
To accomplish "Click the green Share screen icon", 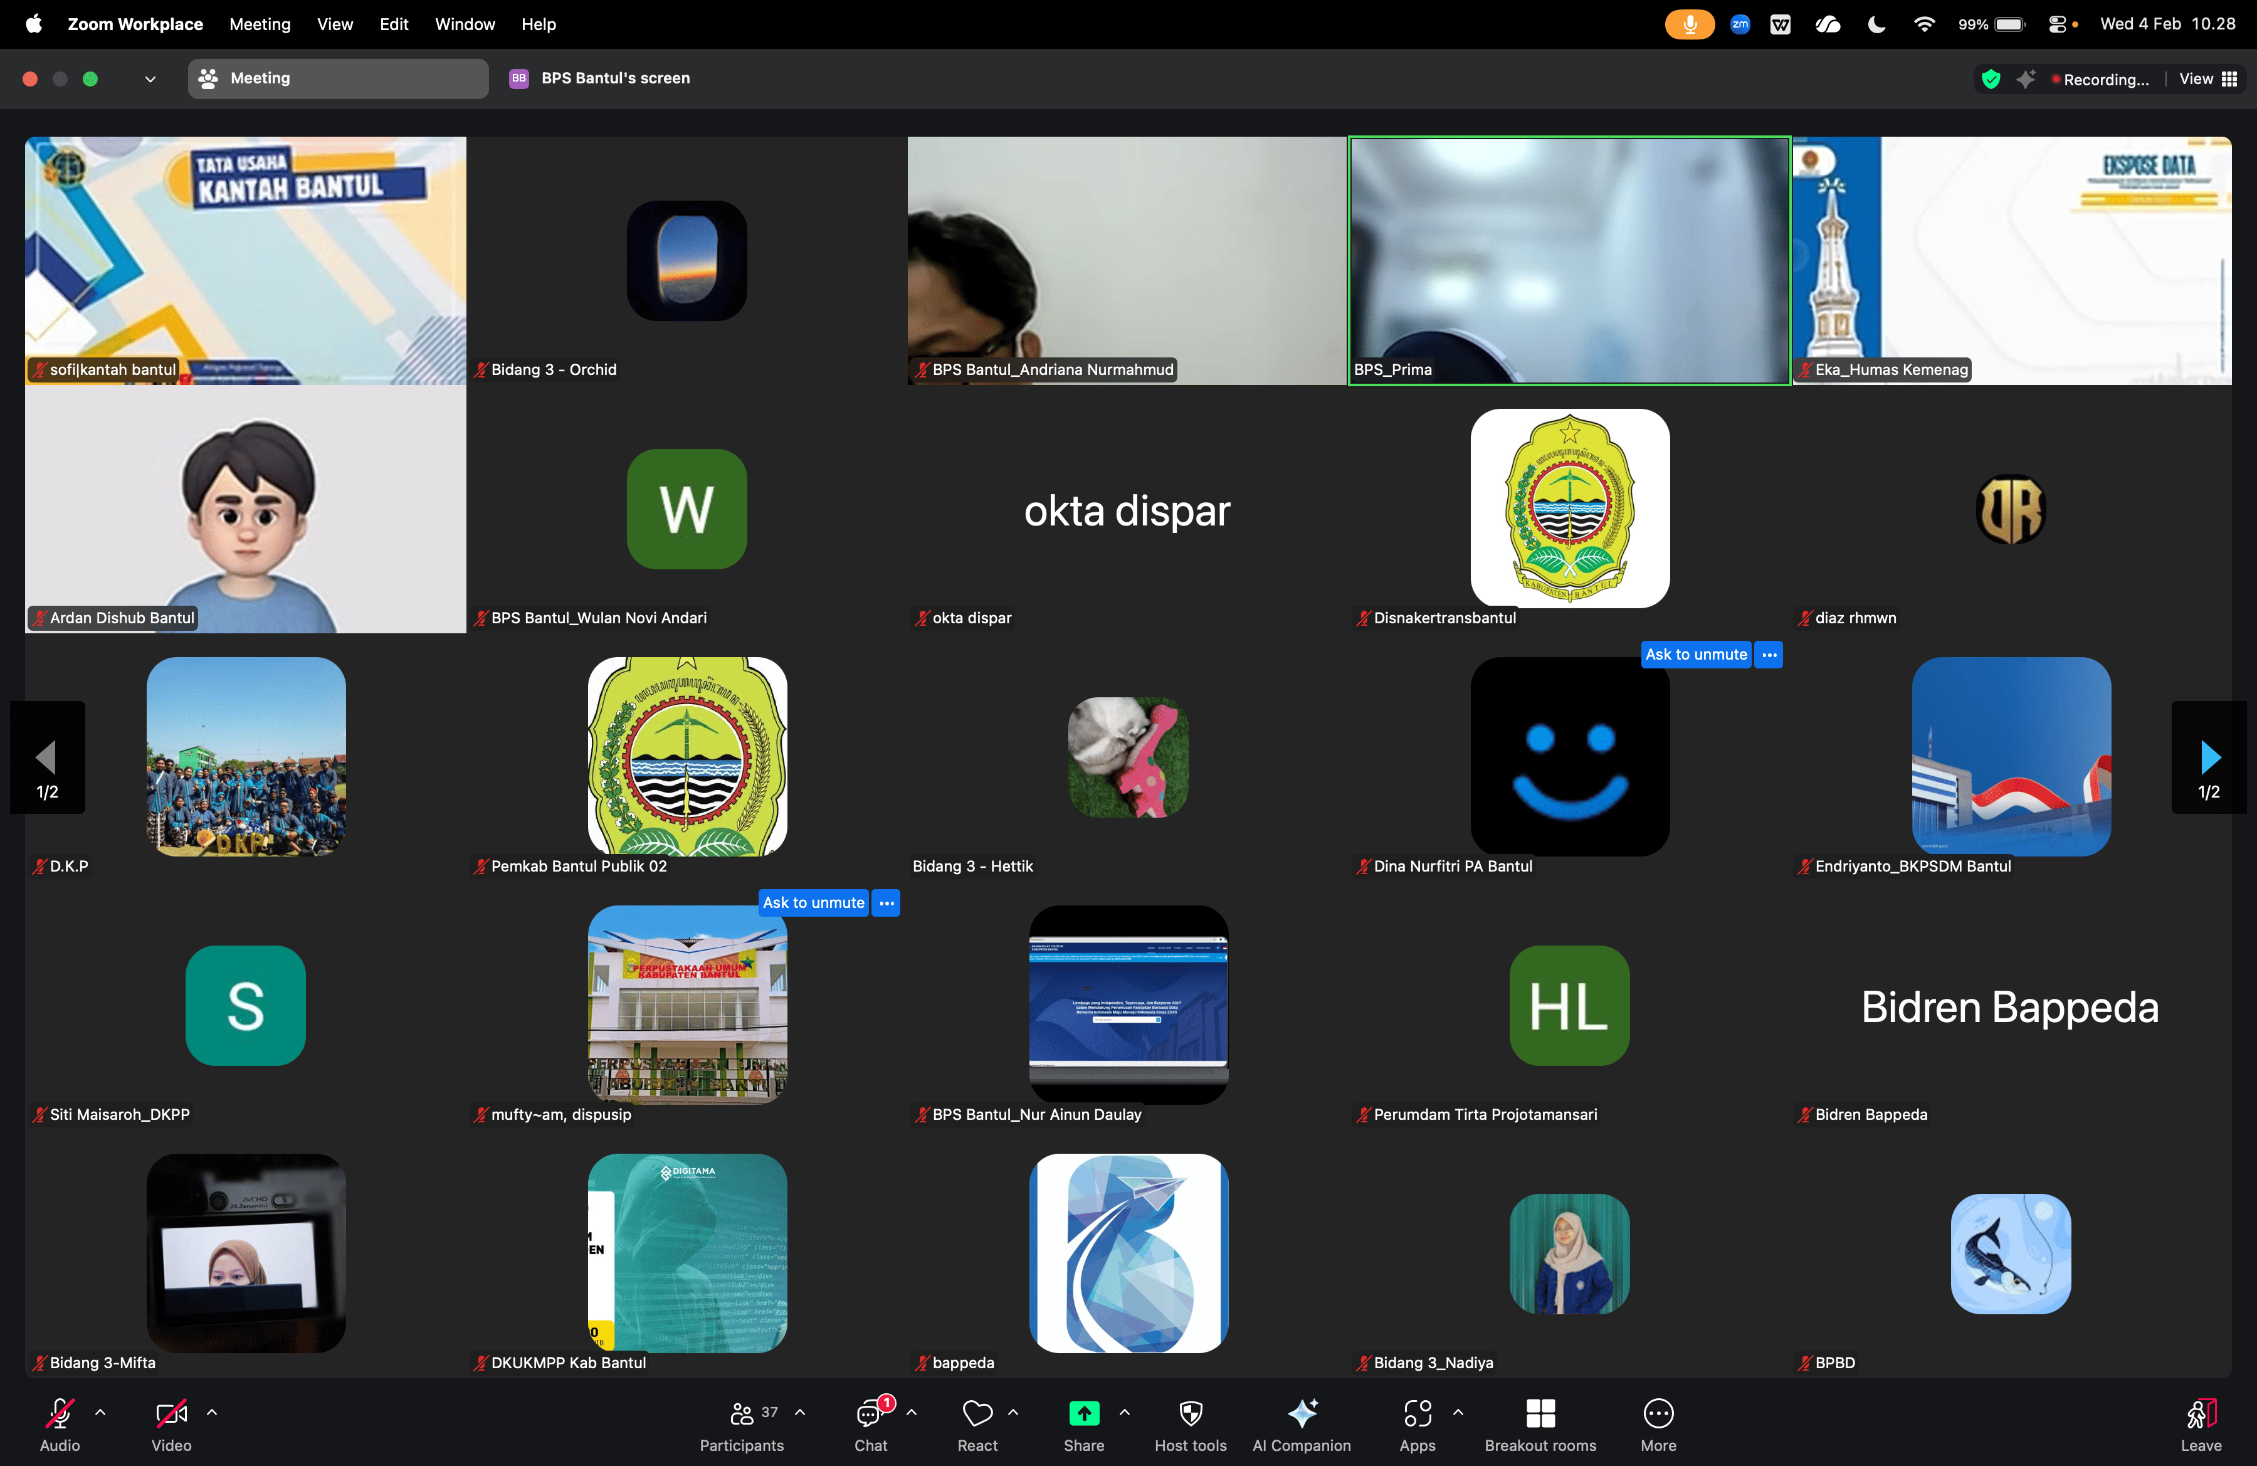I will [1084, 1414].
